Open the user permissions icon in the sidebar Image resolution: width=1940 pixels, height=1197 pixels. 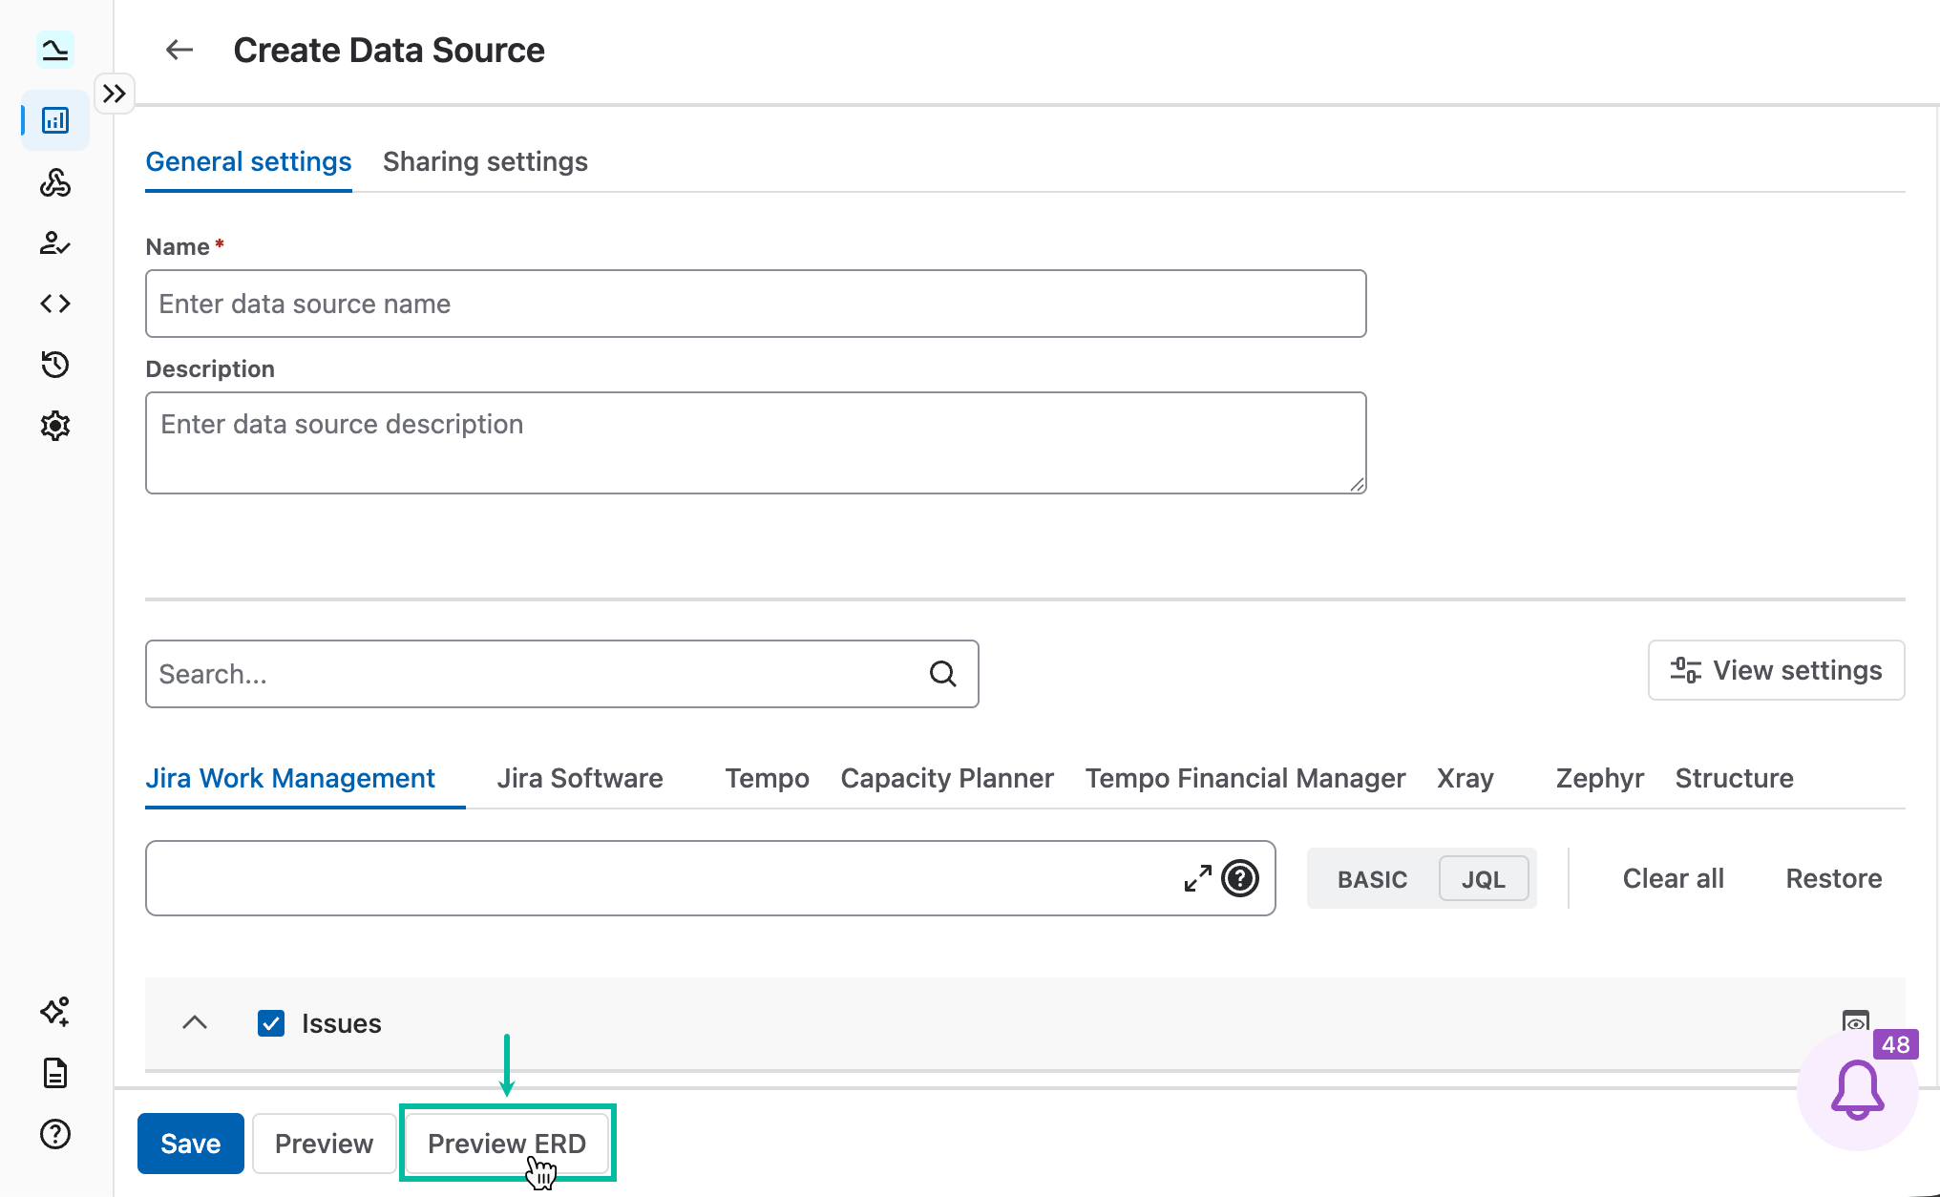pos(55,242)
